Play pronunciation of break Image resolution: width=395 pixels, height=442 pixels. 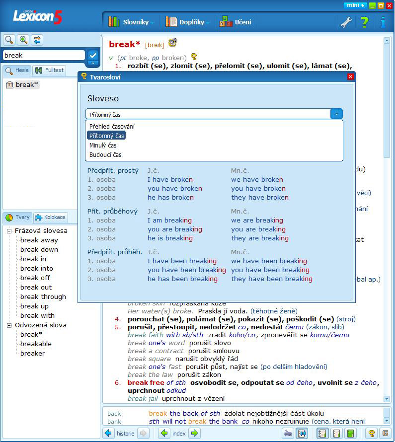click(x=172, y=43)
